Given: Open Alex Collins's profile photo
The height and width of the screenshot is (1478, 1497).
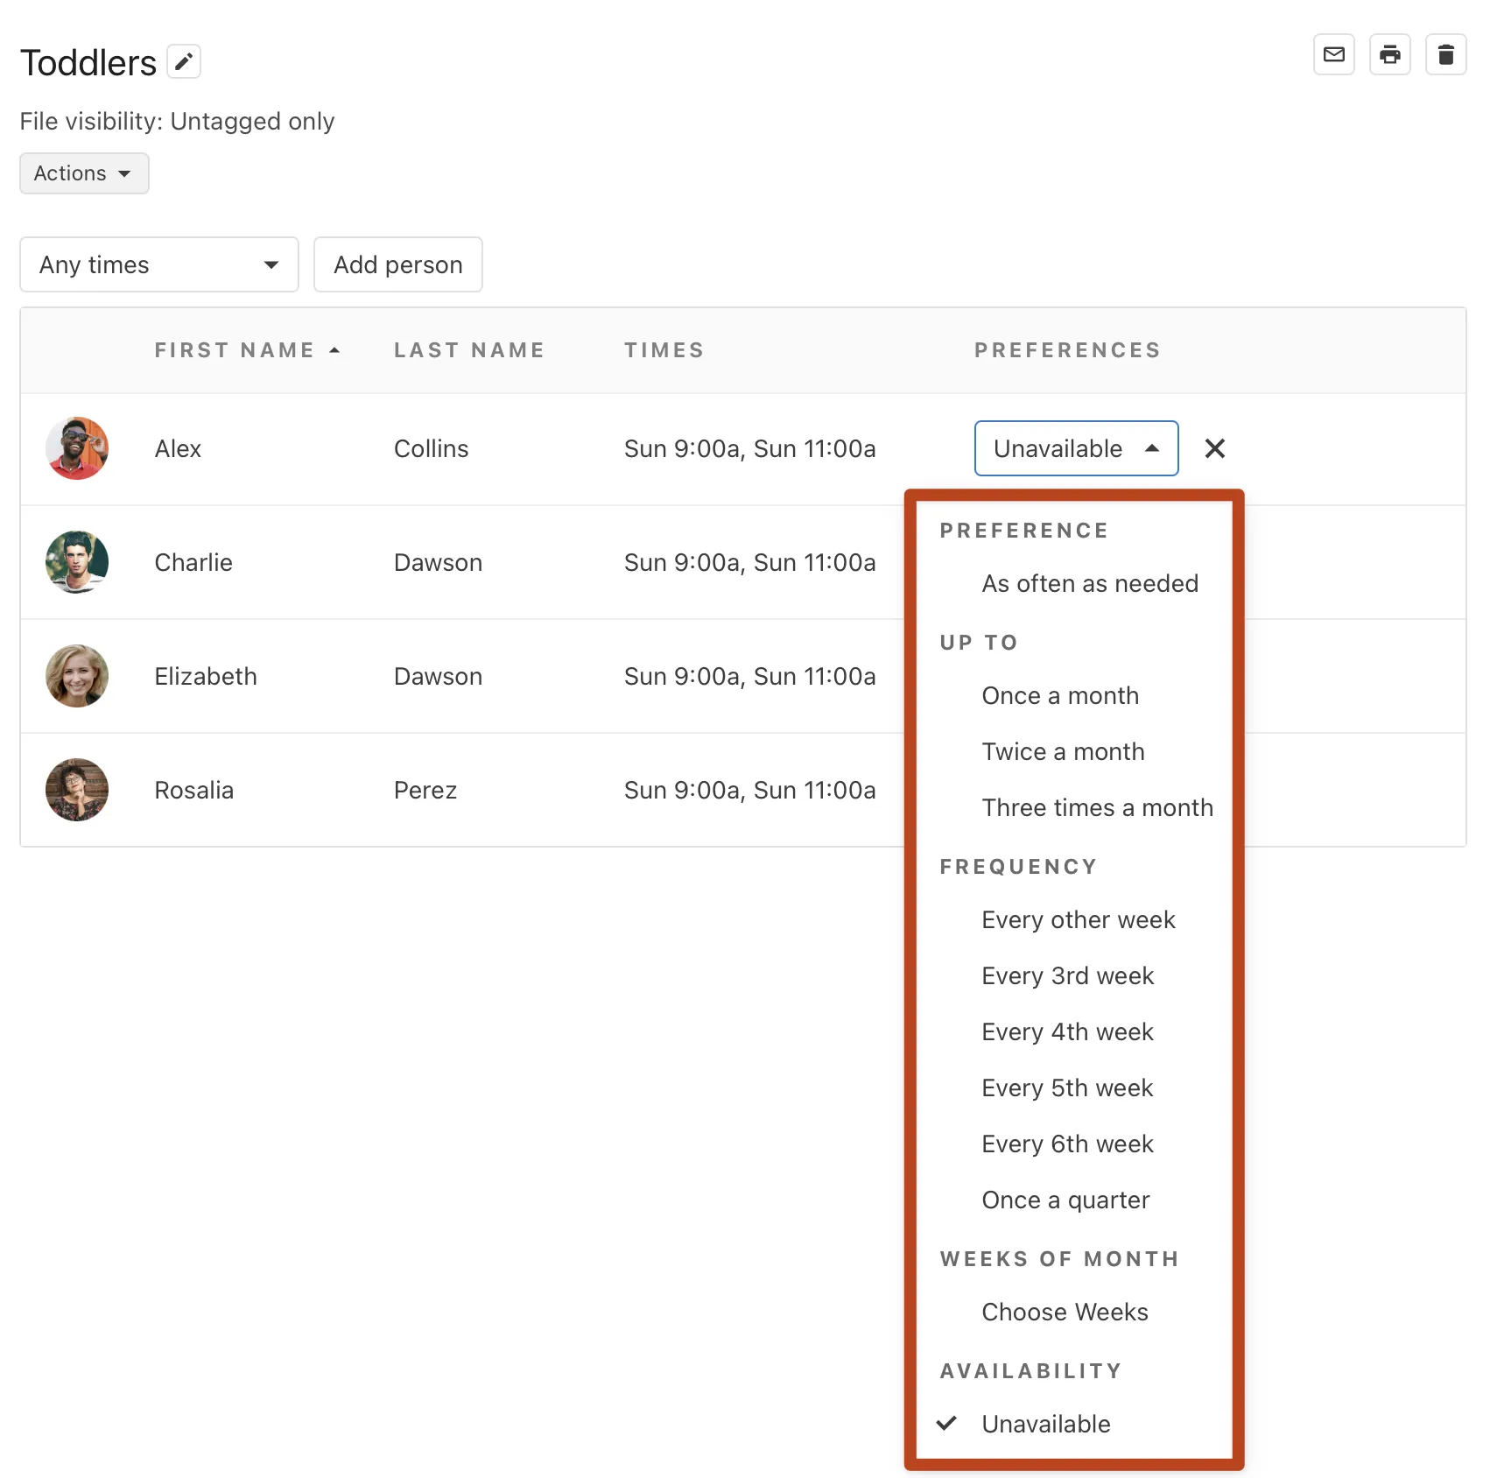Looking at the screenshot, I should tap(77, 448).
